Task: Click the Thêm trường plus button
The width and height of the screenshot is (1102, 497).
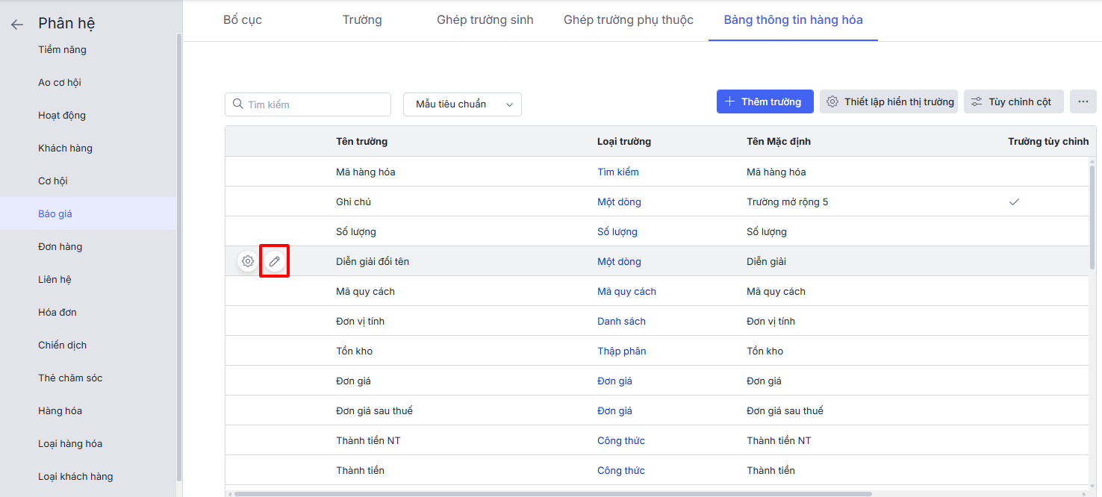Action: 764,102
